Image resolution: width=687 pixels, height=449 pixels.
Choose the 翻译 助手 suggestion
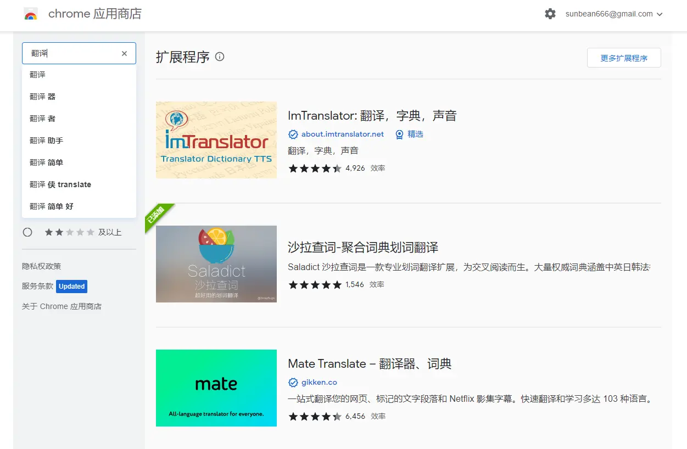pos(79,141)
